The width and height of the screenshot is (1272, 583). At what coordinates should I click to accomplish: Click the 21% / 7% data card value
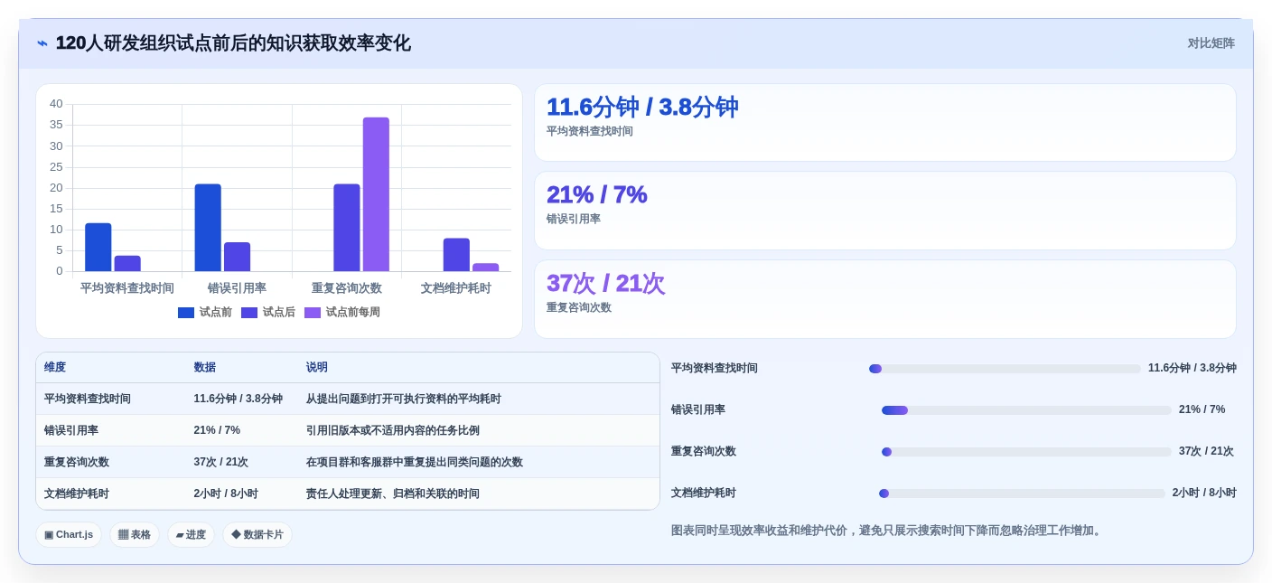(596, 194)
